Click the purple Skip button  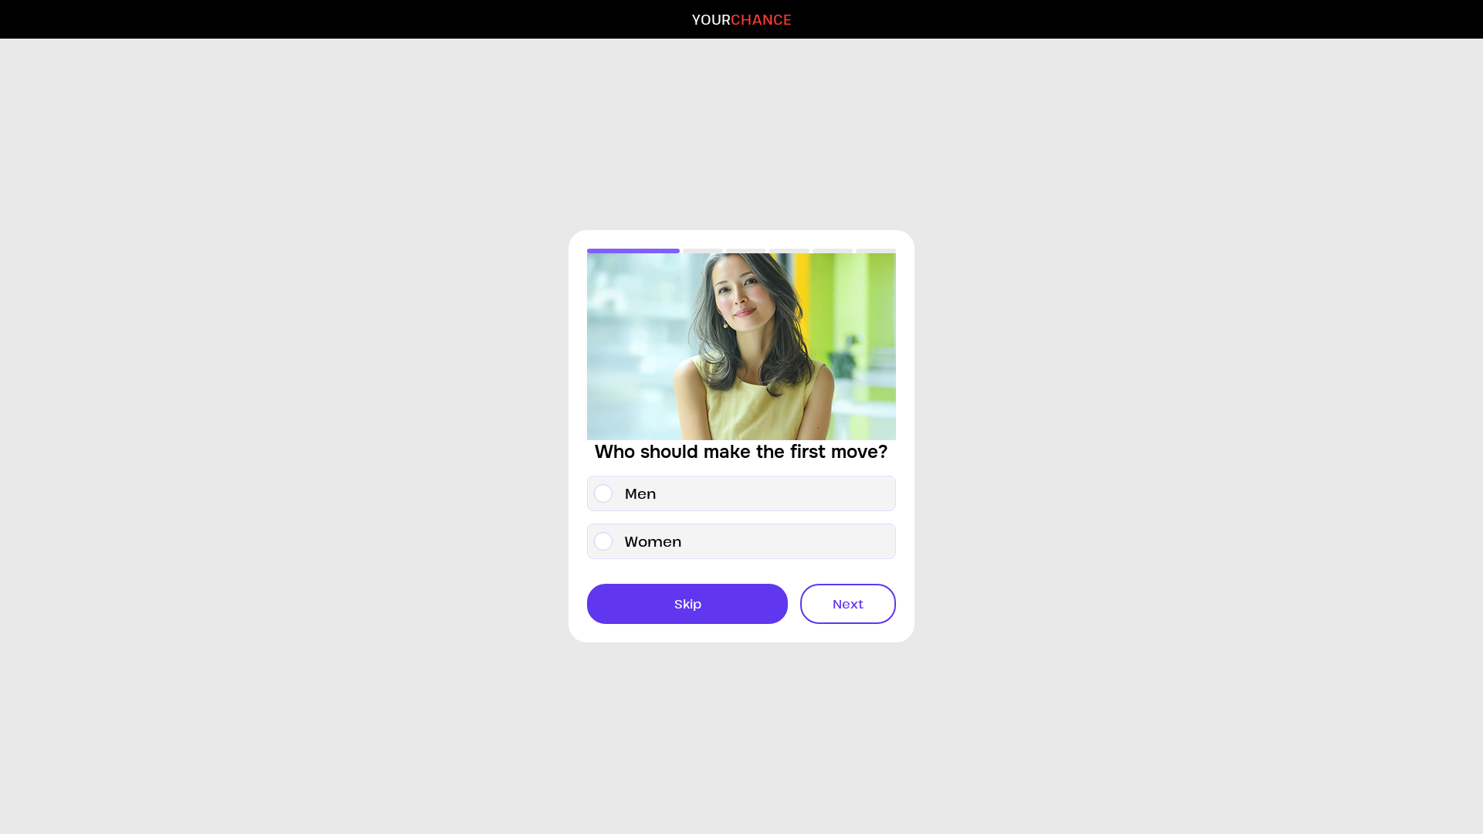point(687,604)
